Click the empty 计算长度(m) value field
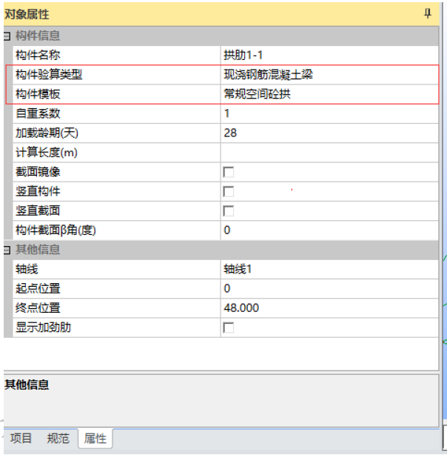The width and height of the screenshot is (447, 455). (329, 153)
